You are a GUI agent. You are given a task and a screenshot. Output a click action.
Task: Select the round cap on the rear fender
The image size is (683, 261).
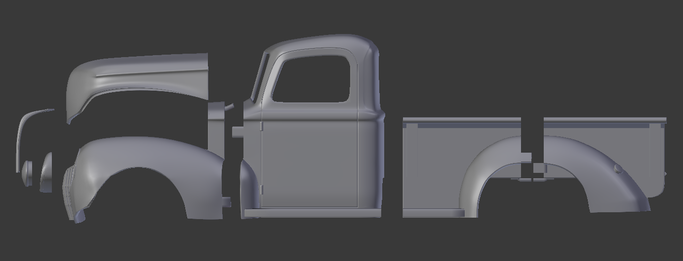[x=618, y=169]
